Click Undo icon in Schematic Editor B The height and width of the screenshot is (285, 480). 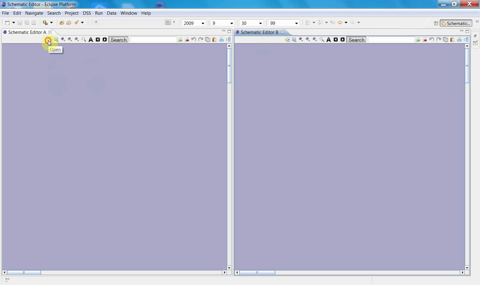[432, 40]
